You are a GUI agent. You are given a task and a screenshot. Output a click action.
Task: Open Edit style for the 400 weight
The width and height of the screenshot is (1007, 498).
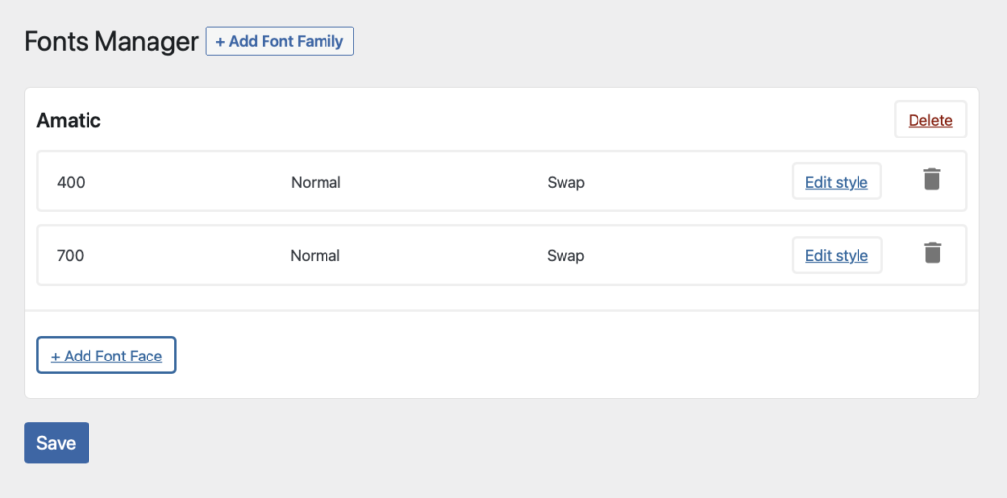click(x=836, y=182)
